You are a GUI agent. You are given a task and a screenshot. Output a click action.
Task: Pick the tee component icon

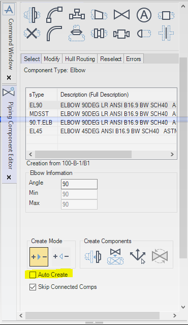(x=77, y=14)
